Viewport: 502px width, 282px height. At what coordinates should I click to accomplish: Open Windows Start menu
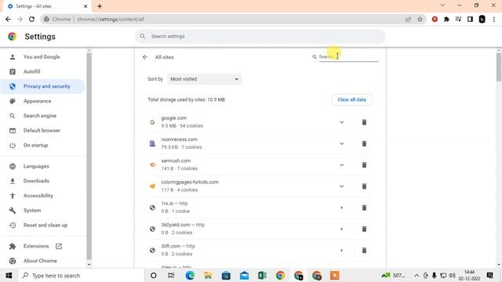9,275
